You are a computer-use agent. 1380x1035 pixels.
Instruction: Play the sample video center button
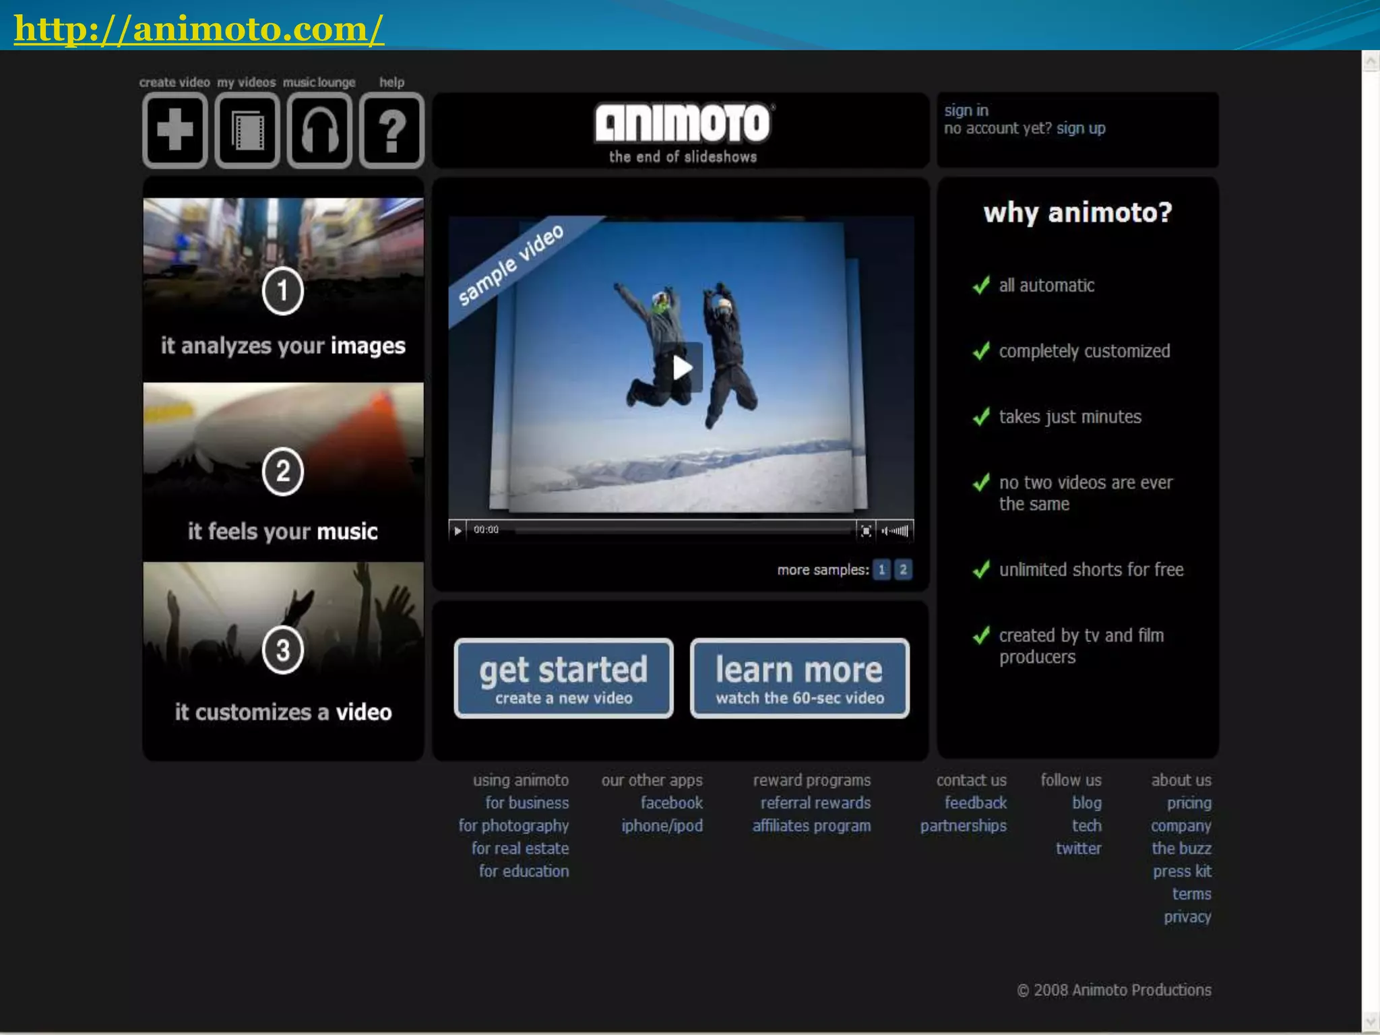click(x=681, y=368)
